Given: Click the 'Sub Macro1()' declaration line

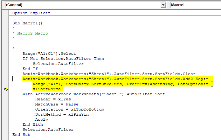Looking at the screenshot, I should [x=27, y=23].
